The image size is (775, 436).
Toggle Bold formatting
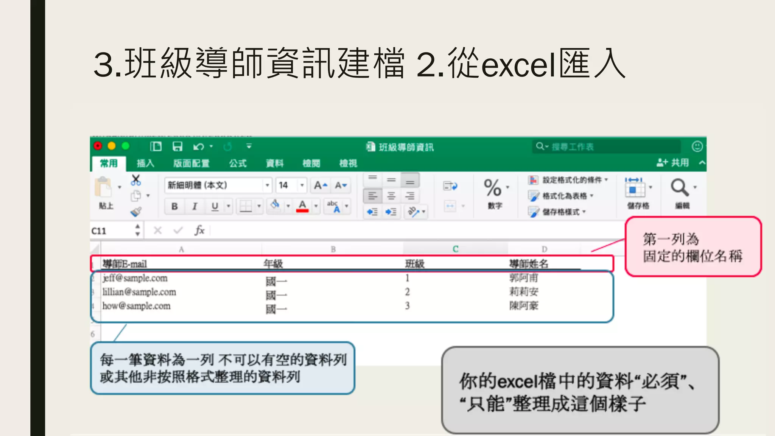174,206
